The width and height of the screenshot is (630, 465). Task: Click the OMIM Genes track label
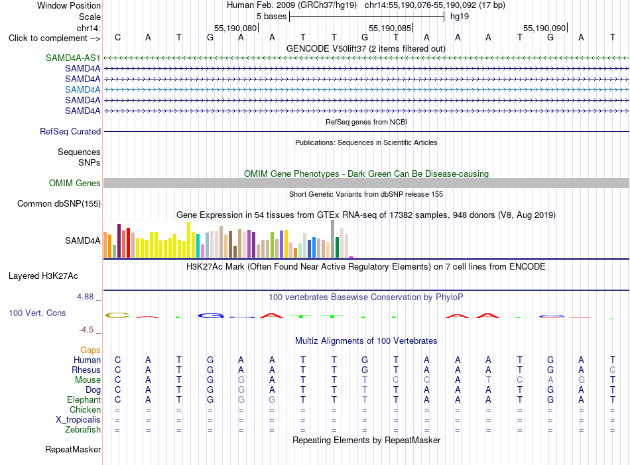tap(75, 183)
